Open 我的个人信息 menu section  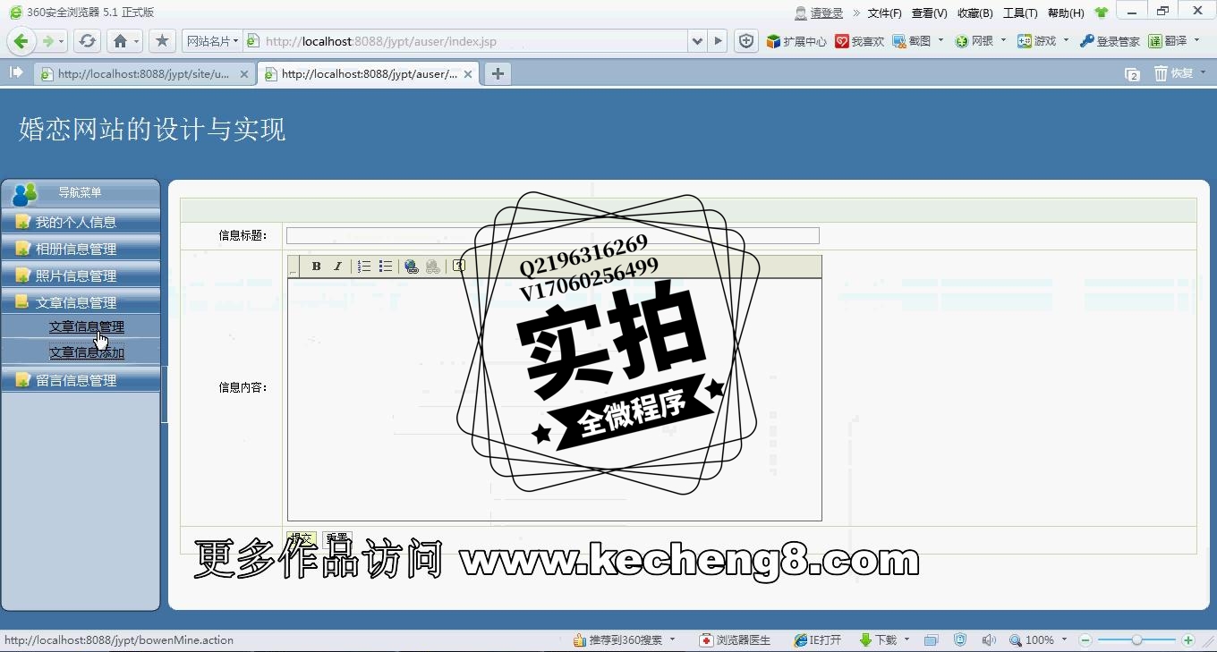click(x=81, y=222)
